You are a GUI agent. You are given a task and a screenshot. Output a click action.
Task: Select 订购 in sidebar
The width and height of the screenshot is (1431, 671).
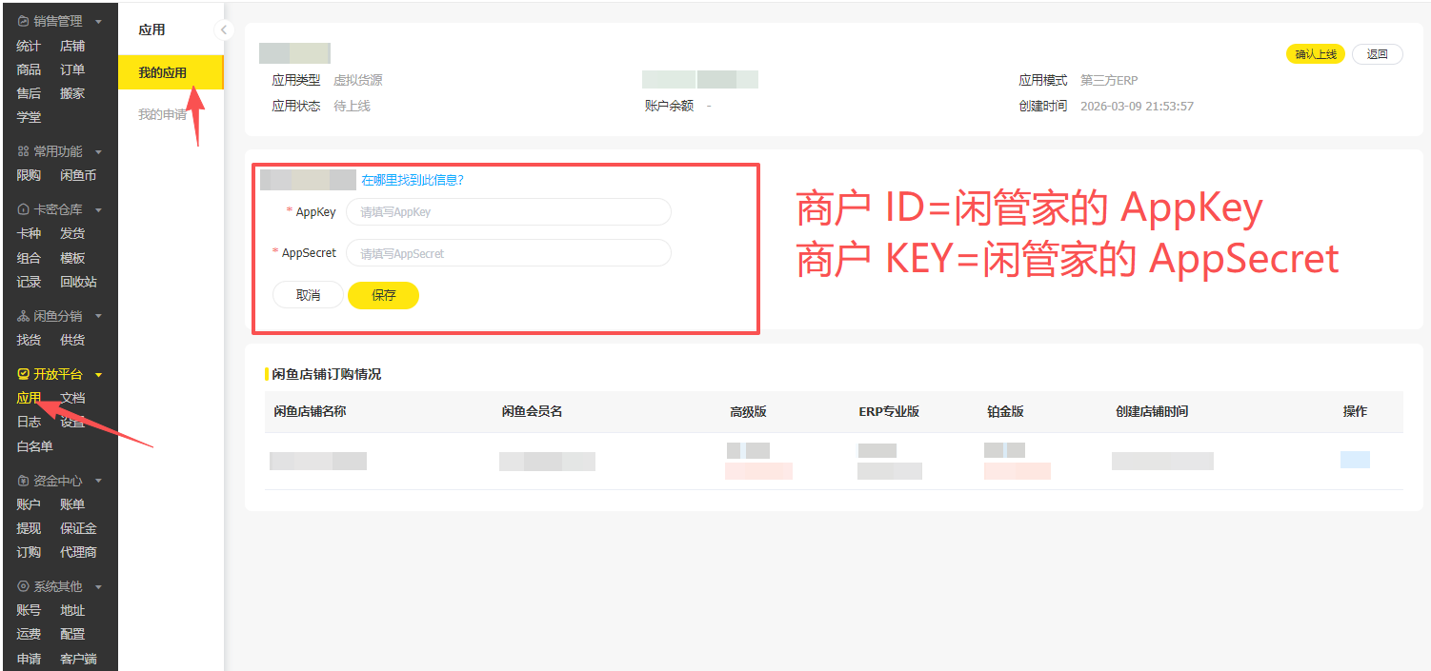click(x=29, y=552)
